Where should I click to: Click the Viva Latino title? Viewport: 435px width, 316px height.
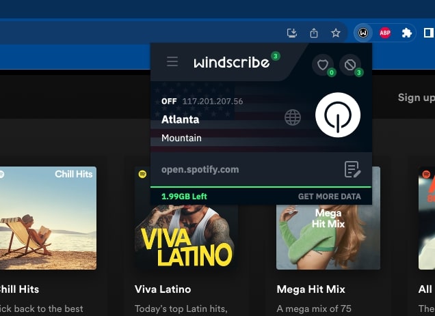point(163,289)
